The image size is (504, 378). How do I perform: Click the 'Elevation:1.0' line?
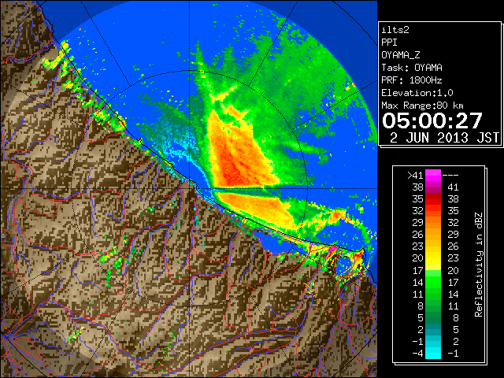tap(417, 93)
